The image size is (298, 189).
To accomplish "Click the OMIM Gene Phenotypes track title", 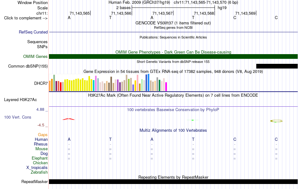I will point(173,52).
